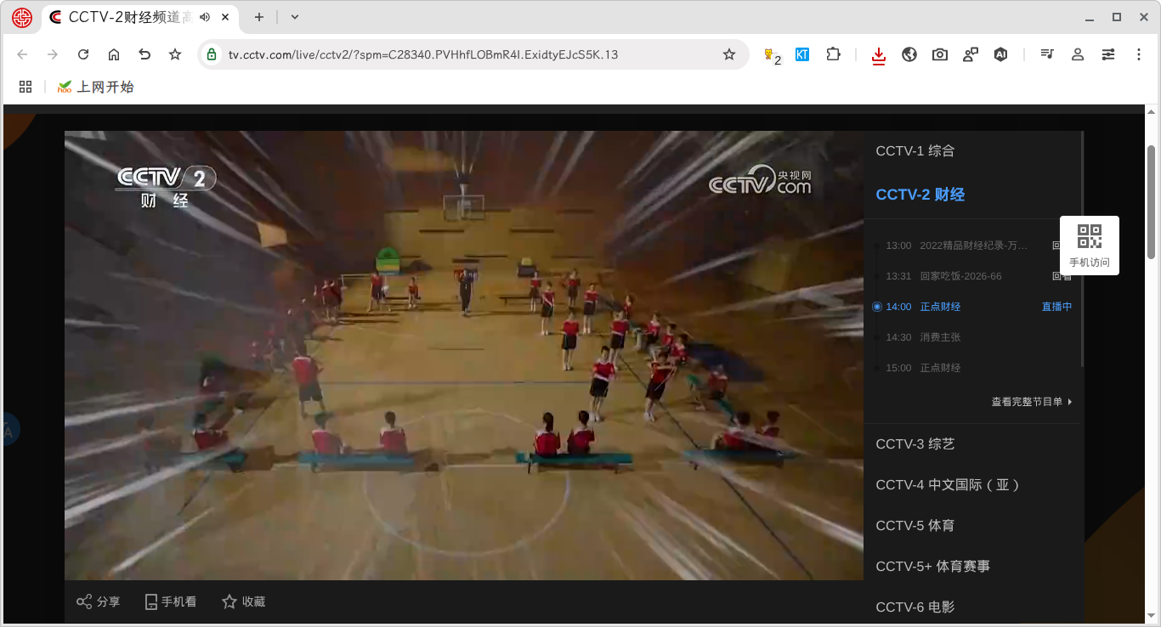
Task: Open the browser's three-dot settings menu
Action: tap(1139, 54)
